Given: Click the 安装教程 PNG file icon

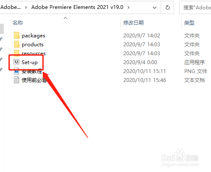Looking at the screenshot, I should coord(17,72).
